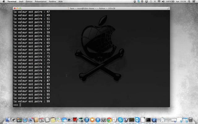Viewport: 198px width, 124px height.
Task: Open Skype icon in the Dock
Action: click(120, 120)
